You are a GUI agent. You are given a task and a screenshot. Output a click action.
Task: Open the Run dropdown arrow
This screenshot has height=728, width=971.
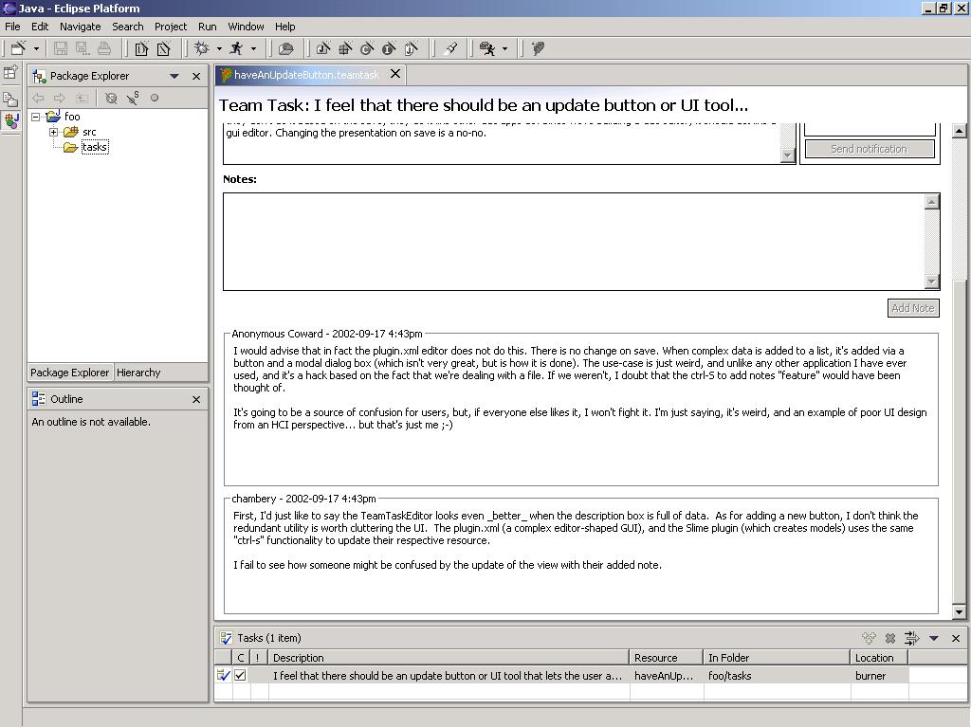pos(252,49)
